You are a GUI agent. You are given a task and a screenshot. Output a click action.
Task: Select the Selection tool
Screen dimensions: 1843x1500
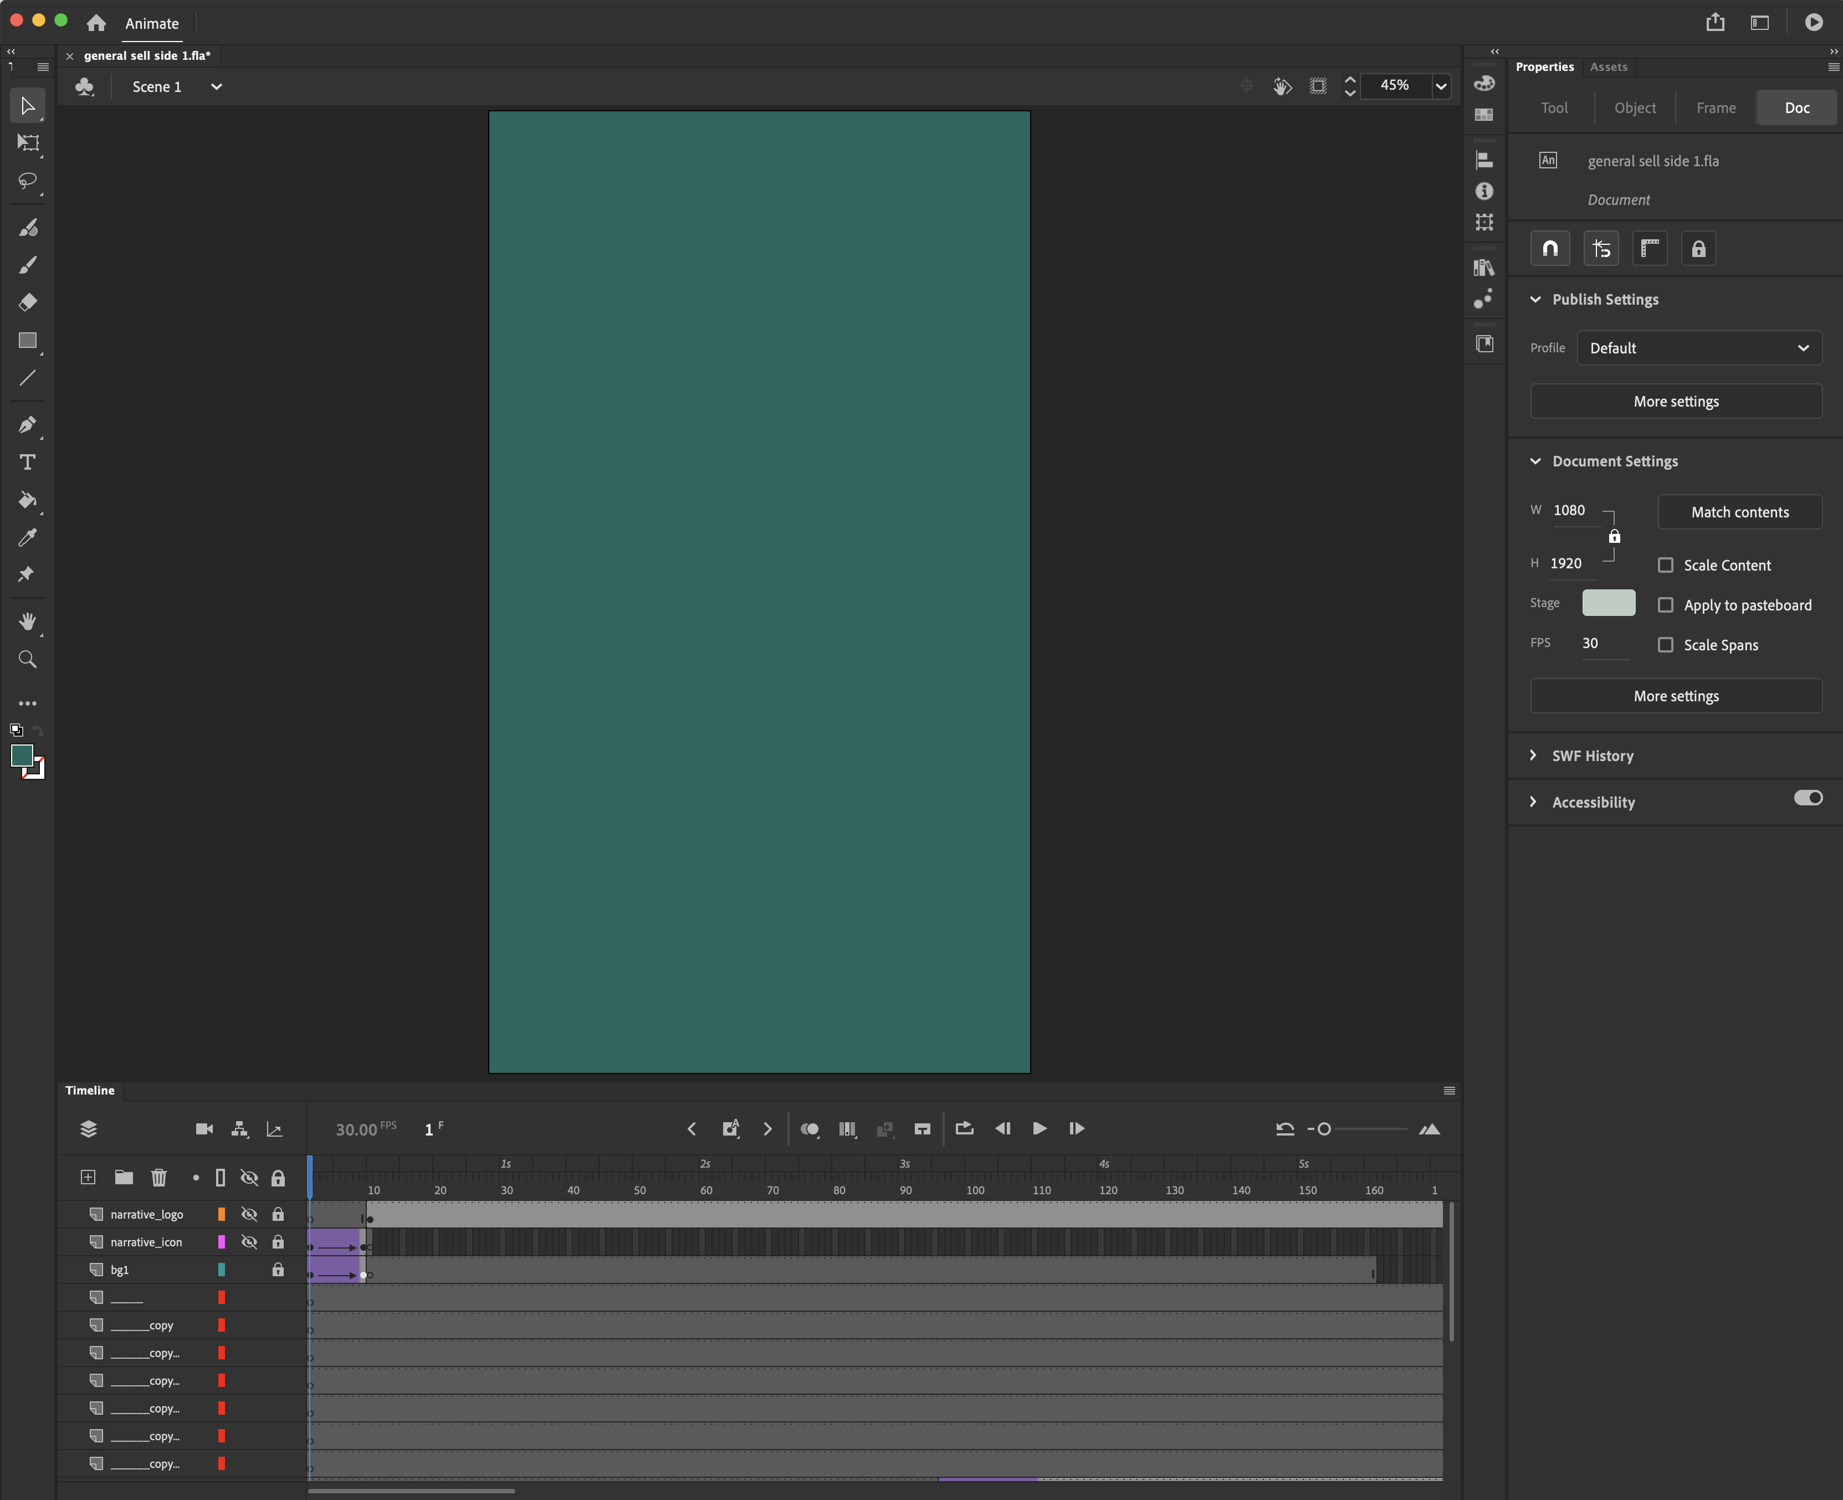tap(28, 105)
